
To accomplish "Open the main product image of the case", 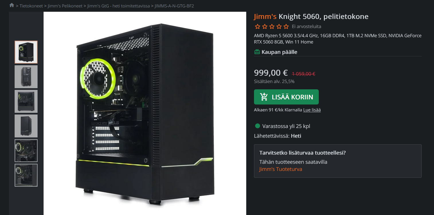I will [x=145, y=113].
